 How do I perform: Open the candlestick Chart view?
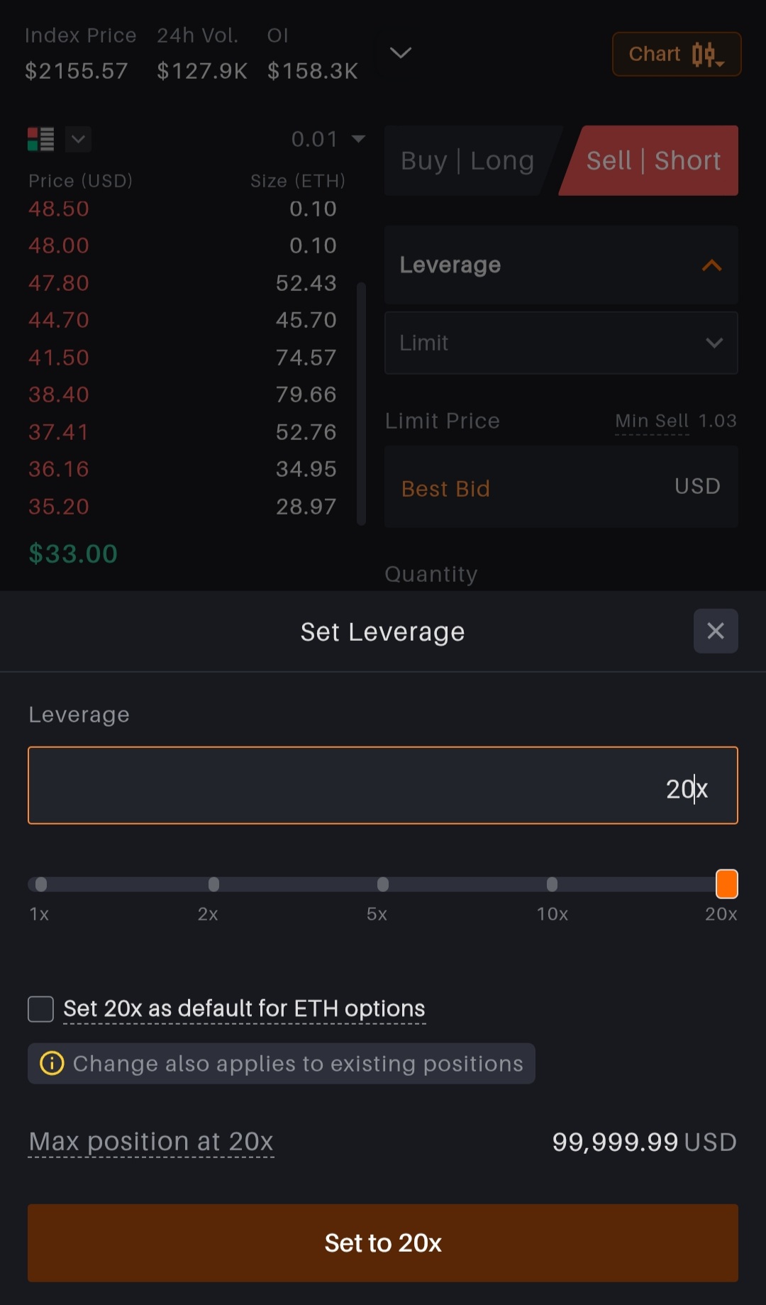pyautogui.click(x=676, y=54)
